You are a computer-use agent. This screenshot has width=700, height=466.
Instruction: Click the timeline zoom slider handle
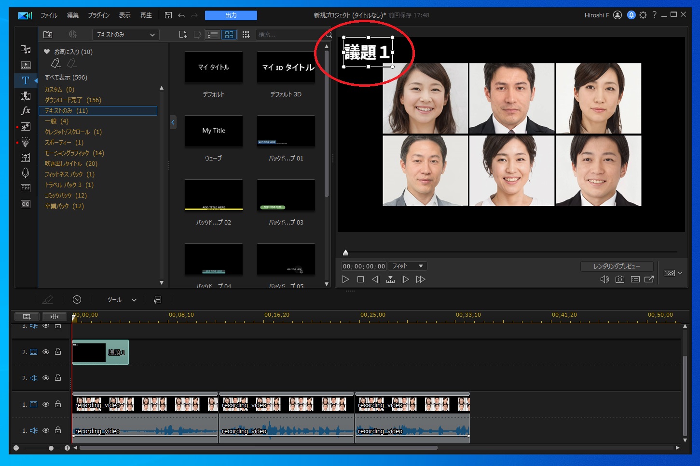click(x=51, y=448)
